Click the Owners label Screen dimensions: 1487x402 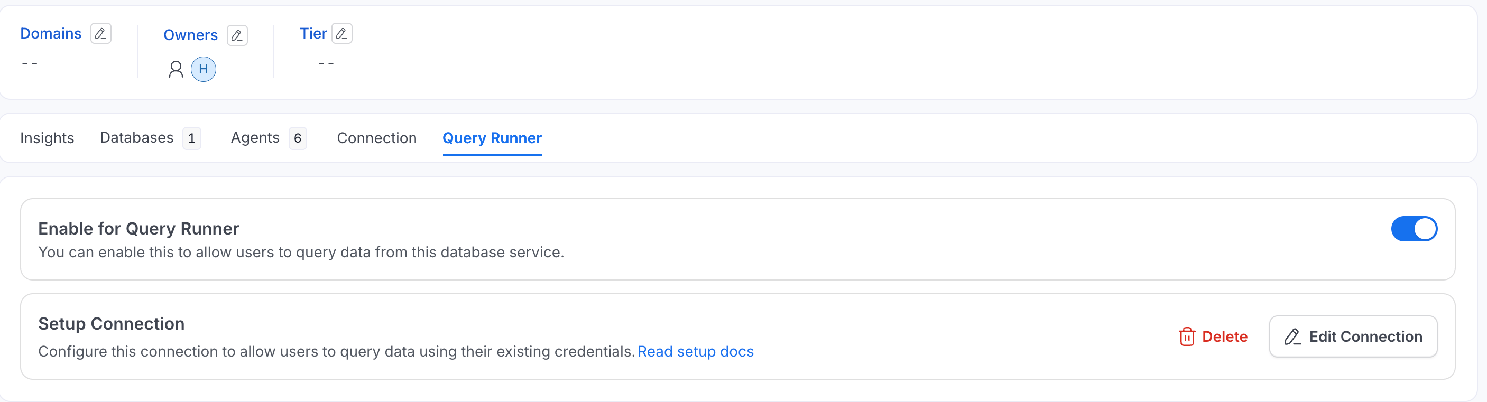point(190,35)
